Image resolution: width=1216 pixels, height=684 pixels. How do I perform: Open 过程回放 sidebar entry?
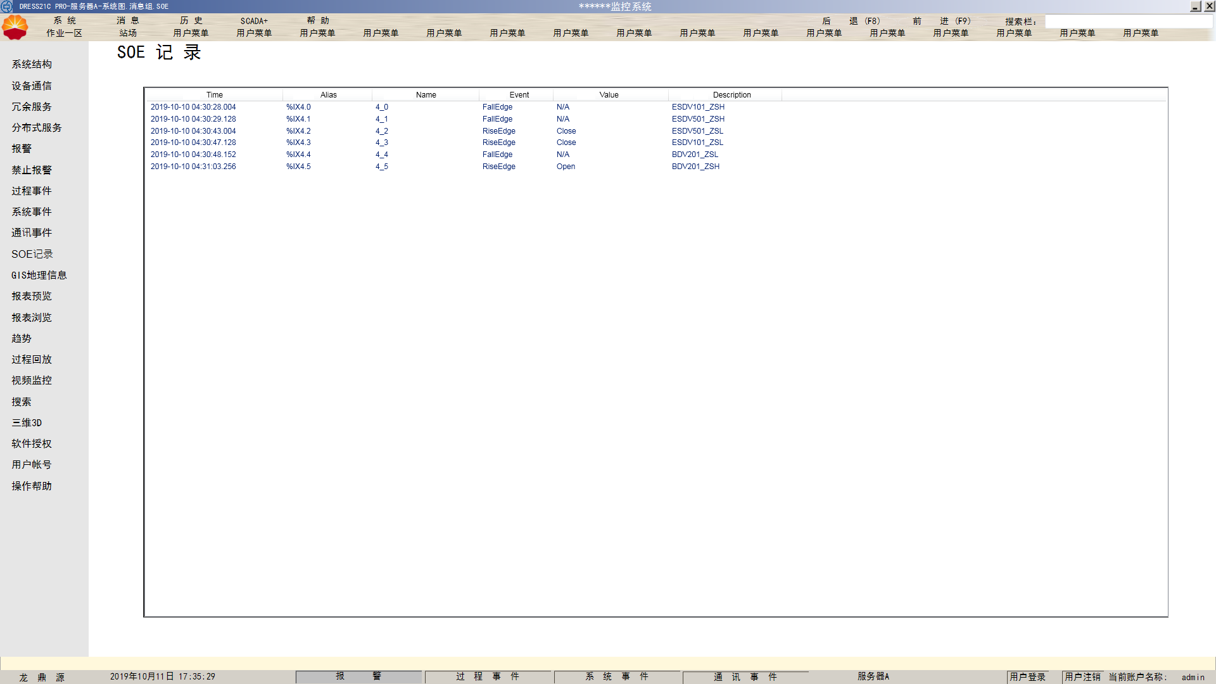(32, 359)
